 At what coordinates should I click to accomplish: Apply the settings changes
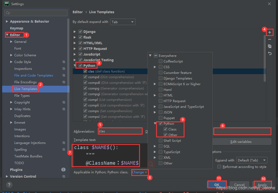tap(262, 185)
